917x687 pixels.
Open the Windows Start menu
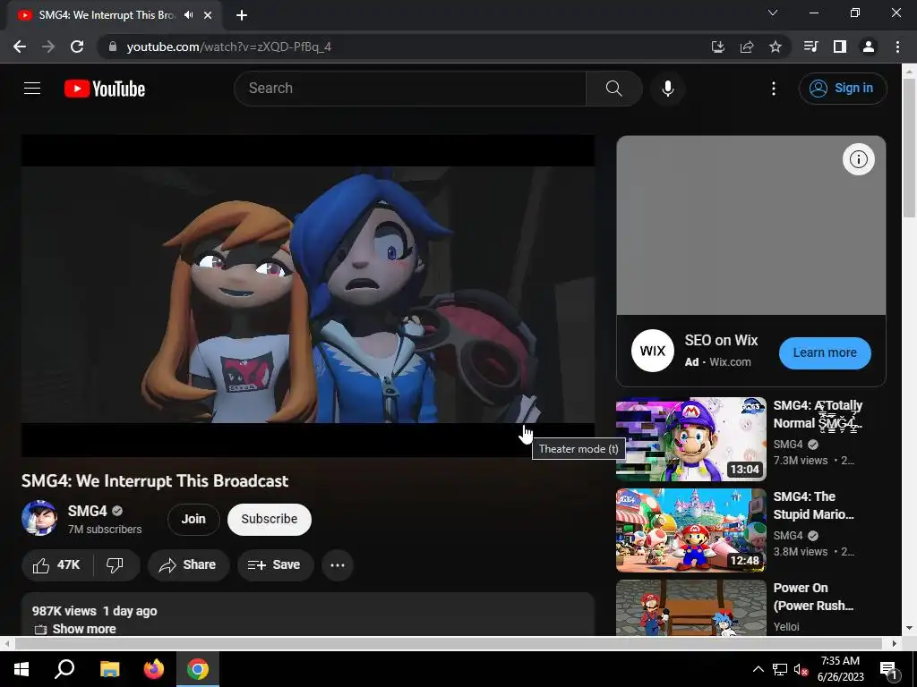tap(21, 669)
